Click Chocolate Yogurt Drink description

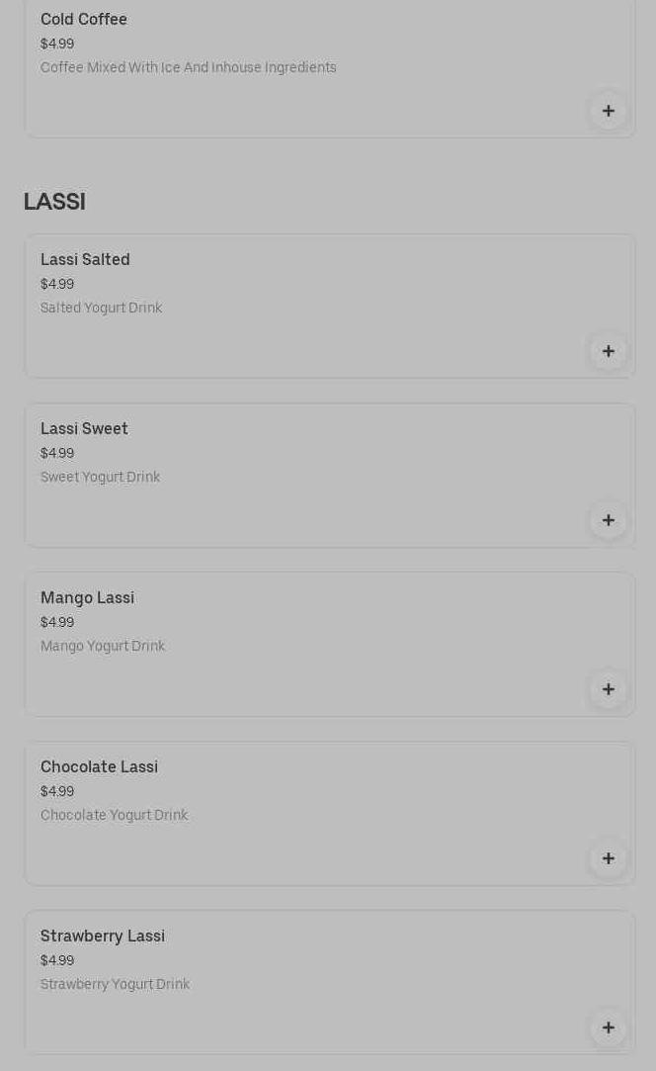tap(114, 816)
